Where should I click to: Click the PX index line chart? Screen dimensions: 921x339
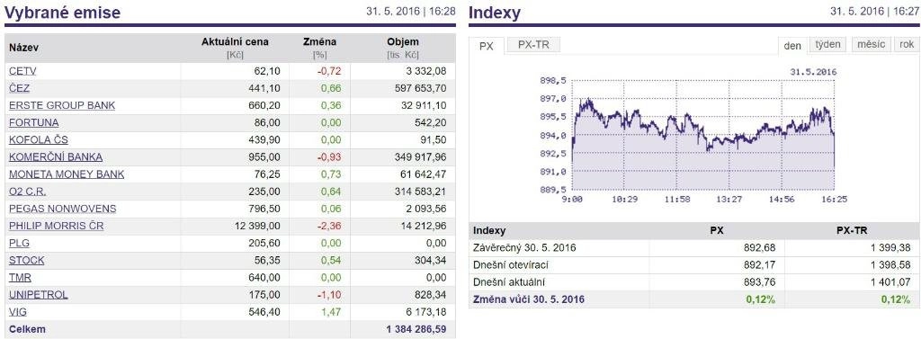[702, 135]
